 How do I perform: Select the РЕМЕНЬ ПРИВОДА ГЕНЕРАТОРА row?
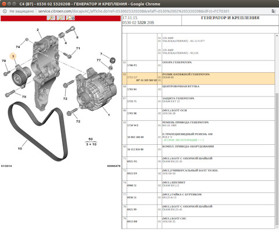point(198,133)
